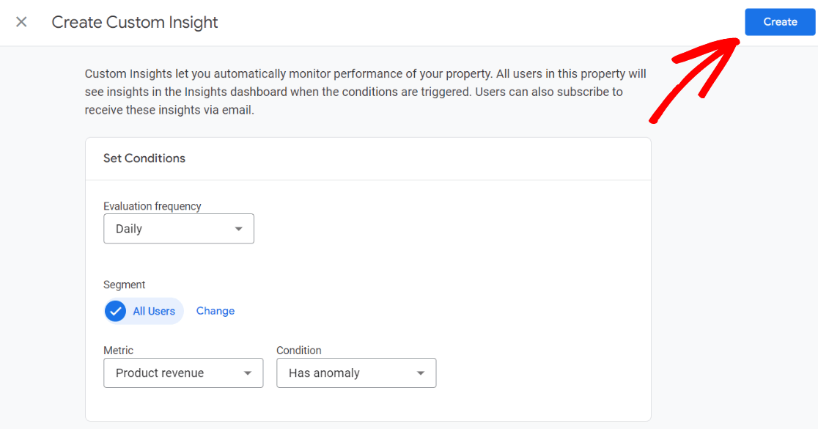
Task: Click the Segment label
Action: (125, 285)
